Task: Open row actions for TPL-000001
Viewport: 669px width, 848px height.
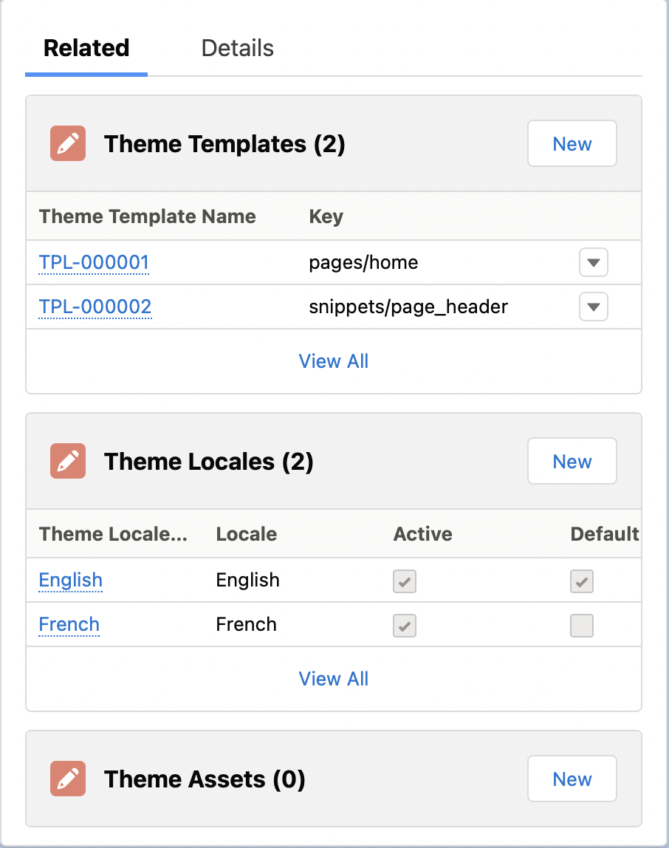Action: (x=593, y=262)
